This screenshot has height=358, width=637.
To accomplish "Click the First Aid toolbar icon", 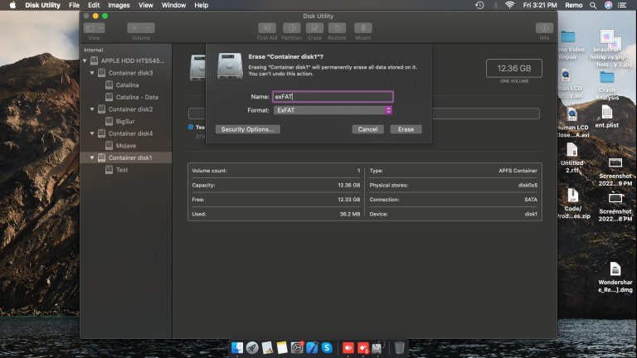I will tap(267, 28).
